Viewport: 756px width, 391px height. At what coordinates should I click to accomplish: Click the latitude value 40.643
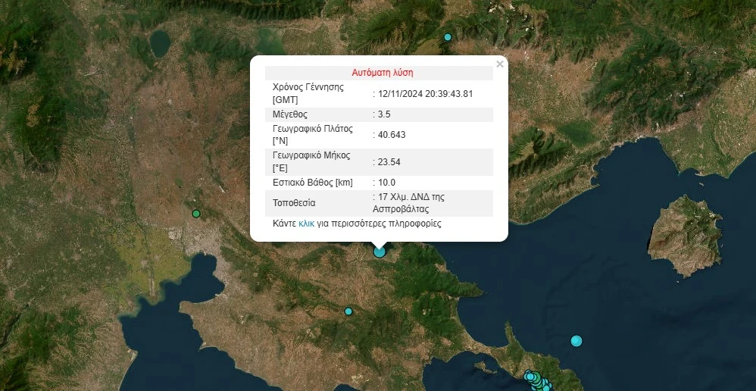point(388,135)
